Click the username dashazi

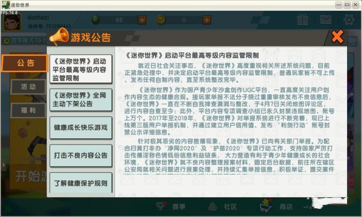click(x=38, y=17)
